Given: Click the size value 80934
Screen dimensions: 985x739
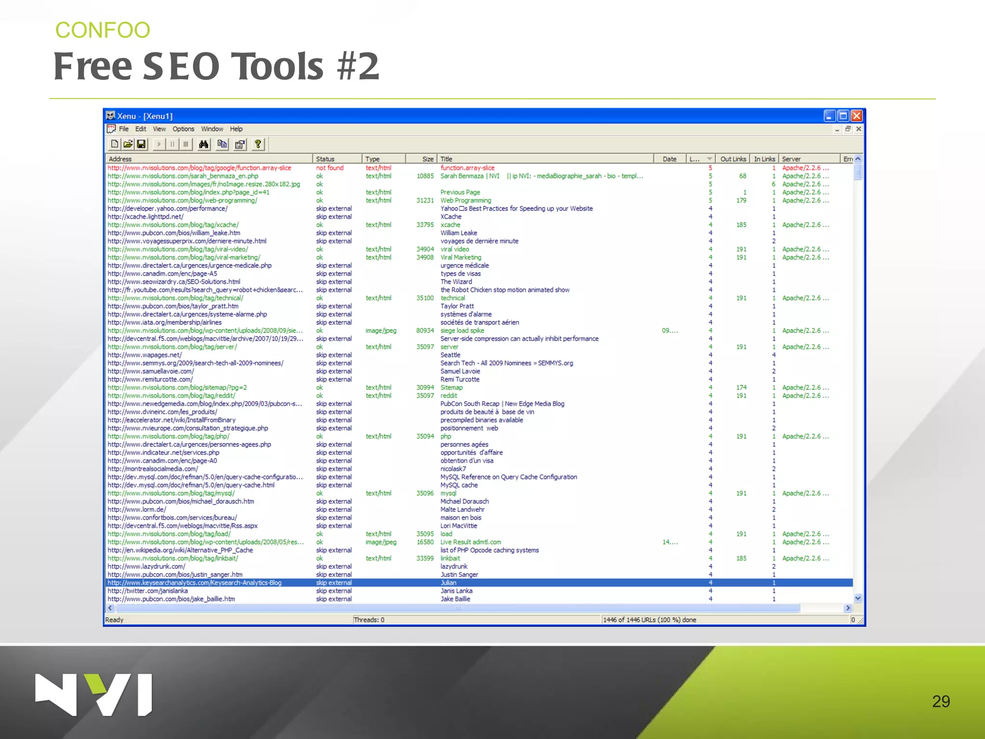Looking at the screenshot, I should point(425,331).
